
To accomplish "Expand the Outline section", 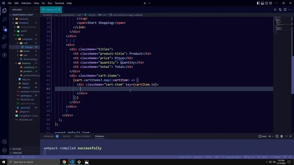I will tap(24, 149).
